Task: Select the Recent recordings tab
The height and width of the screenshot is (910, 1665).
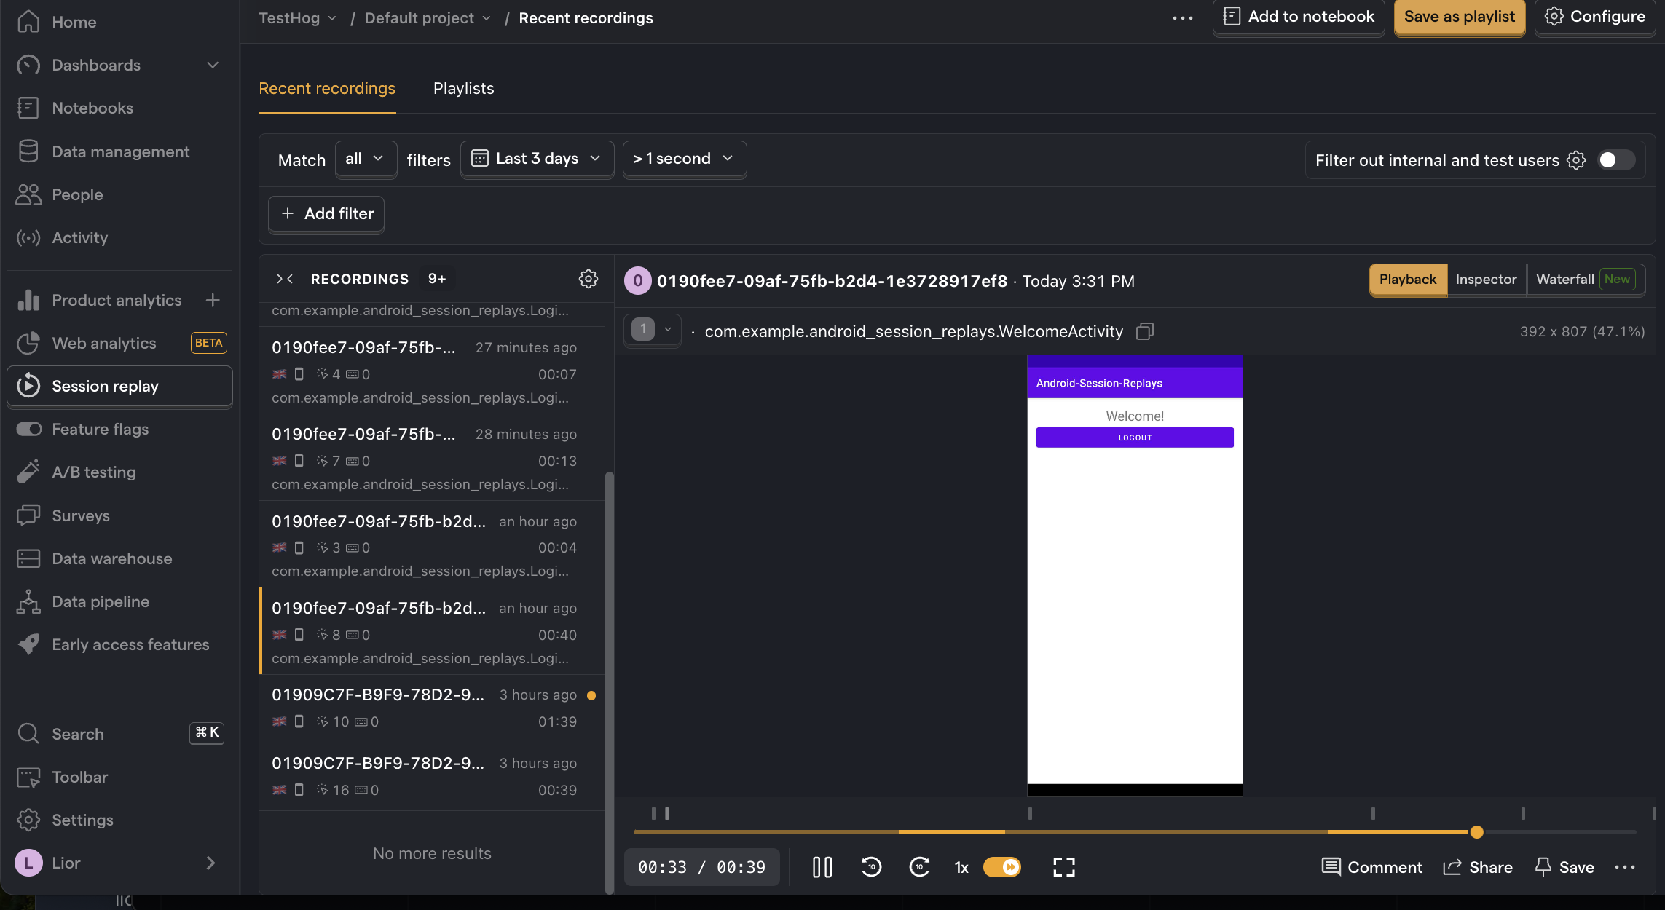Action: (328, 87)
